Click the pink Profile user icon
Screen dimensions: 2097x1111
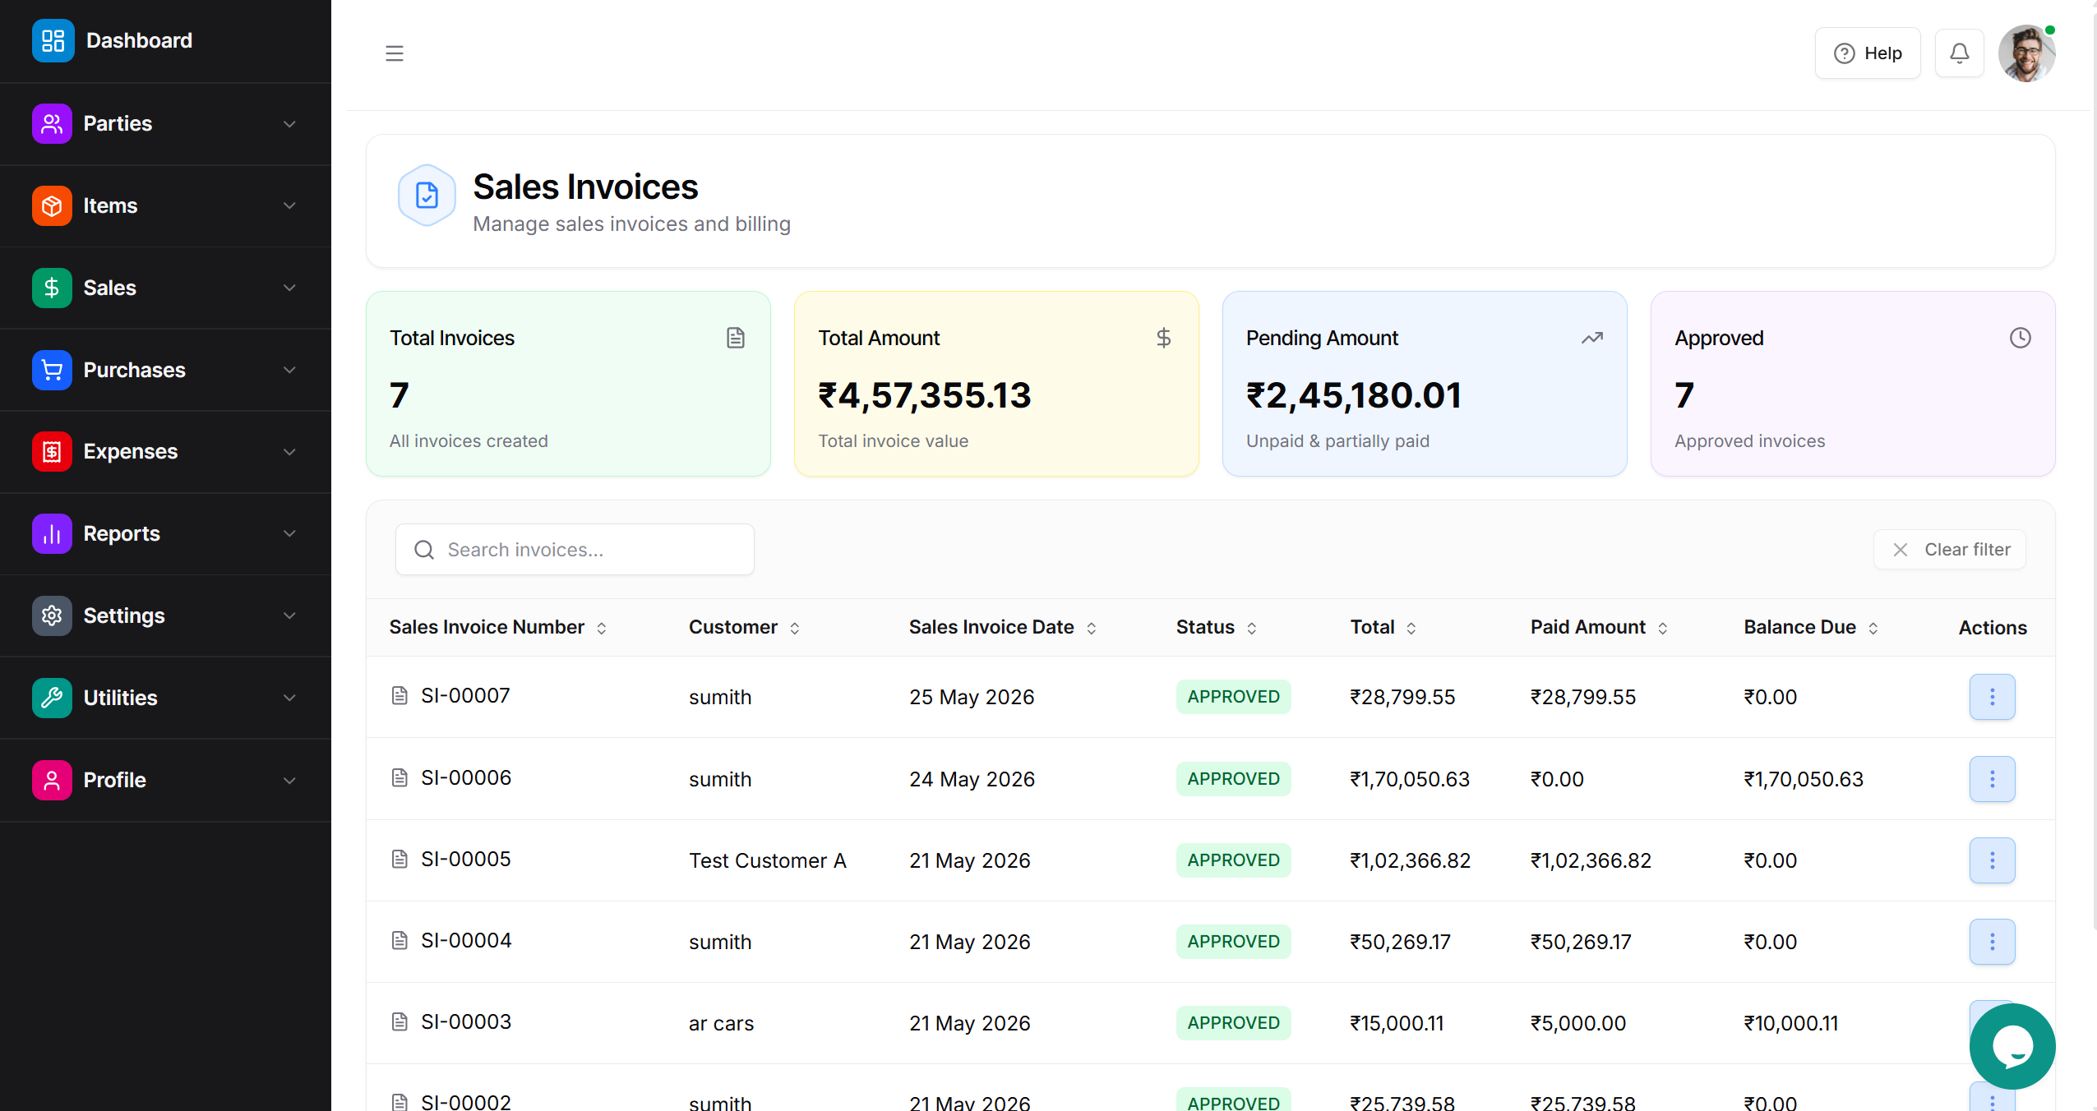[52, 780]
